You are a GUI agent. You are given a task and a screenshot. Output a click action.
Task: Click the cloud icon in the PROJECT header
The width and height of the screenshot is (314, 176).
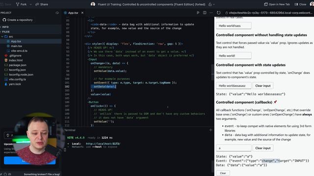click(57, 13)
